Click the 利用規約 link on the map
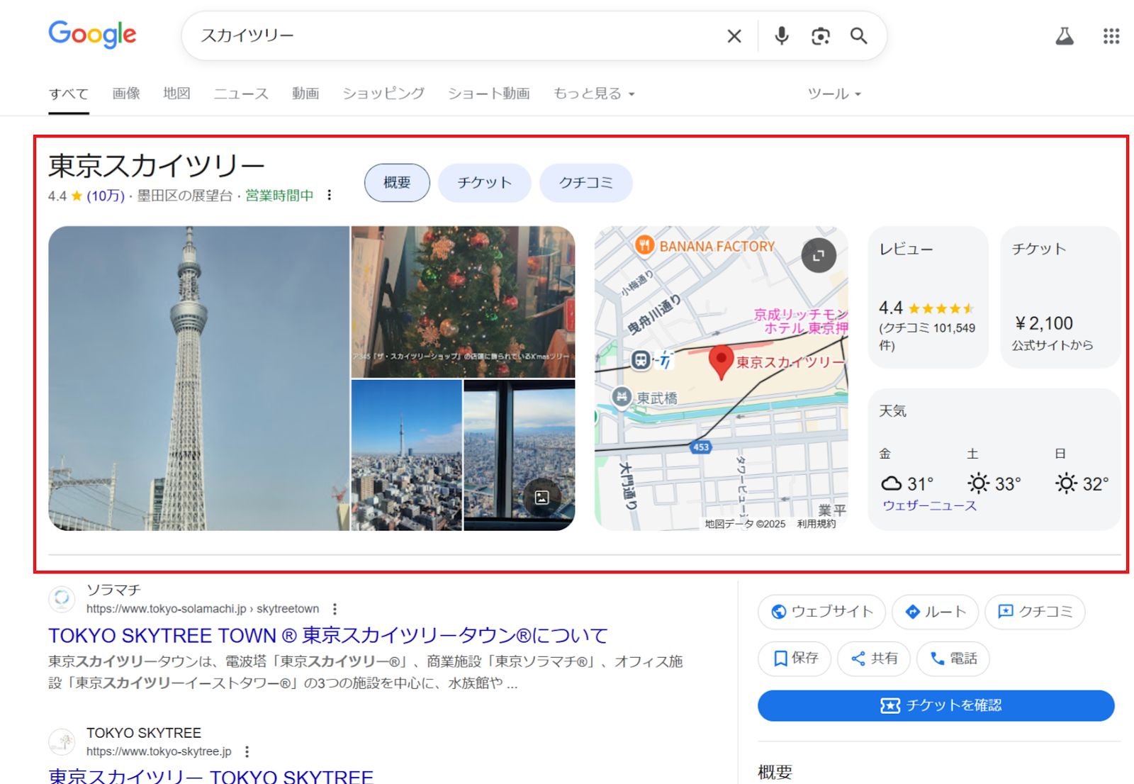Screen dimensions: 1134x784 pyautogui.click(x=816, y=524)
